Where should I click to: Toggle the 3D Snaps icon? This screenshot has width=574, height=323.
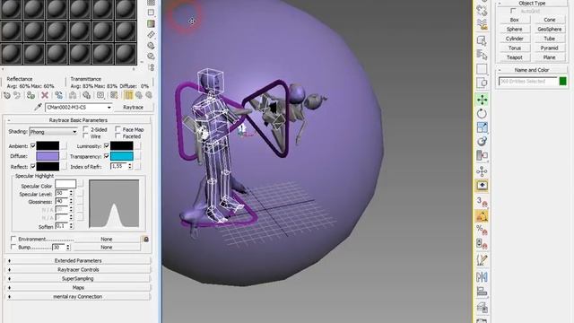tap(482, 201)
